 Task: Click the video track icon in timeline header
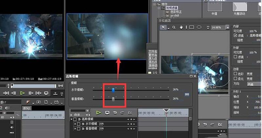pyautogui.click(x=12, y=122)
